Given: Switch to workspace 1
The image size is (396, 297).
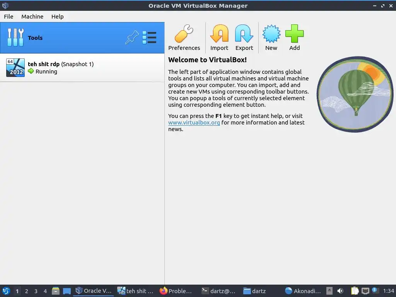Looking at the screenshot, I should click(x=17, y=291).
